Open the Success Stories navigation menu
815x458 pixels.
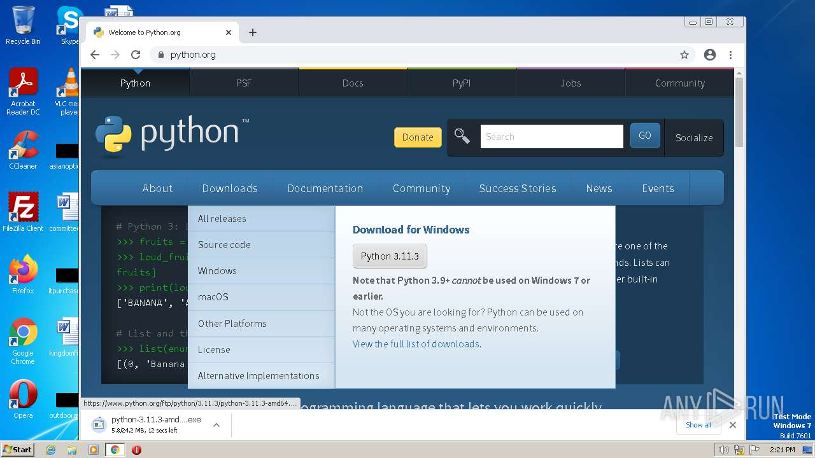click(518, 188)
